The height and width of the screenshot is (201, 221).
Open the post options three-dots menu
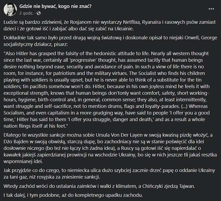tap(211, 9)
